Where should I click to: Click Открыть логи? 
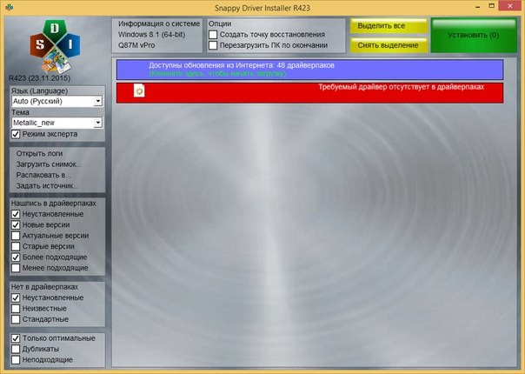tap(39, 153)
